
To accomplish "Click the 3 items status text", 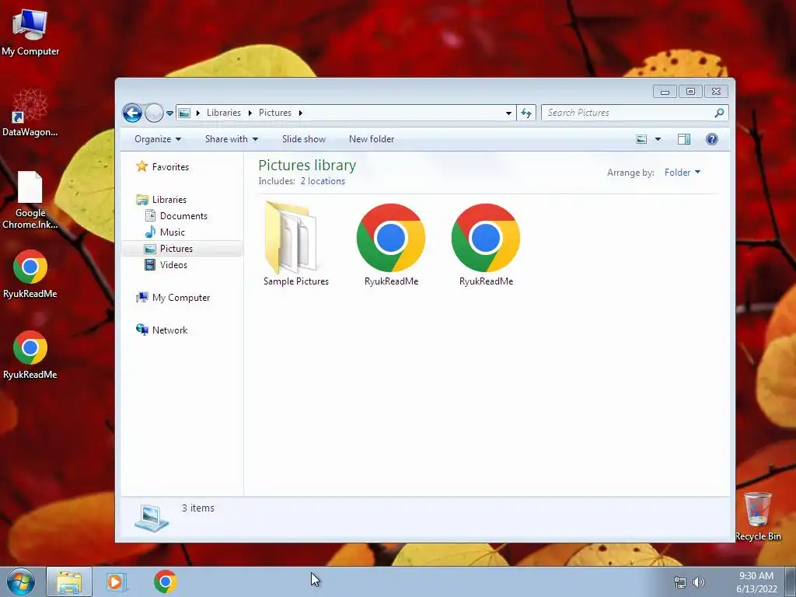I will tap(198, 508).
